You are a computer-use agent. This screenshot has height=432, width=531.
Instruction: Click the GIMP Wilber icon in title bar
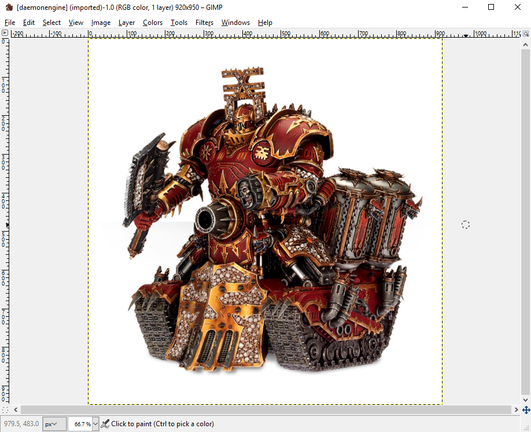tap(8, 8)
